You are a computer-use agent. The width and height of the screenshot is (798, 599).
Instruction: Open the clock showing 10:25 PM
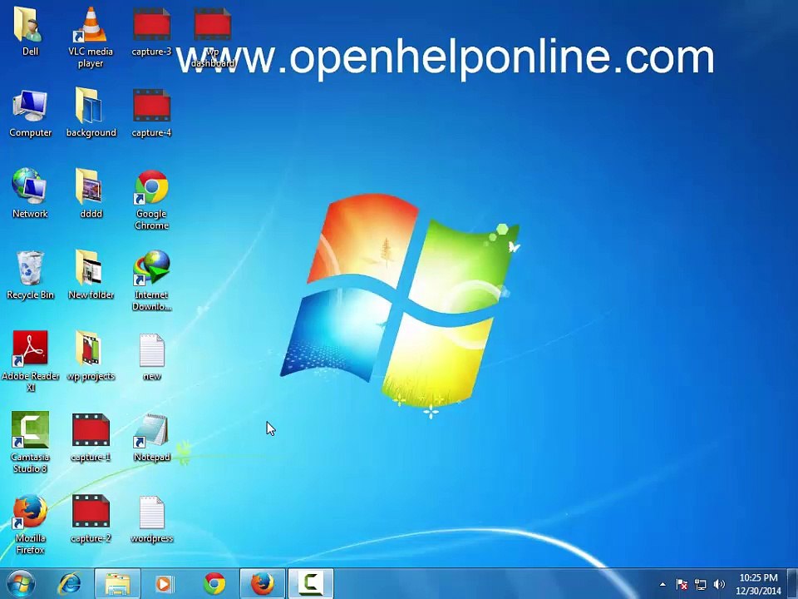[758, 584]
